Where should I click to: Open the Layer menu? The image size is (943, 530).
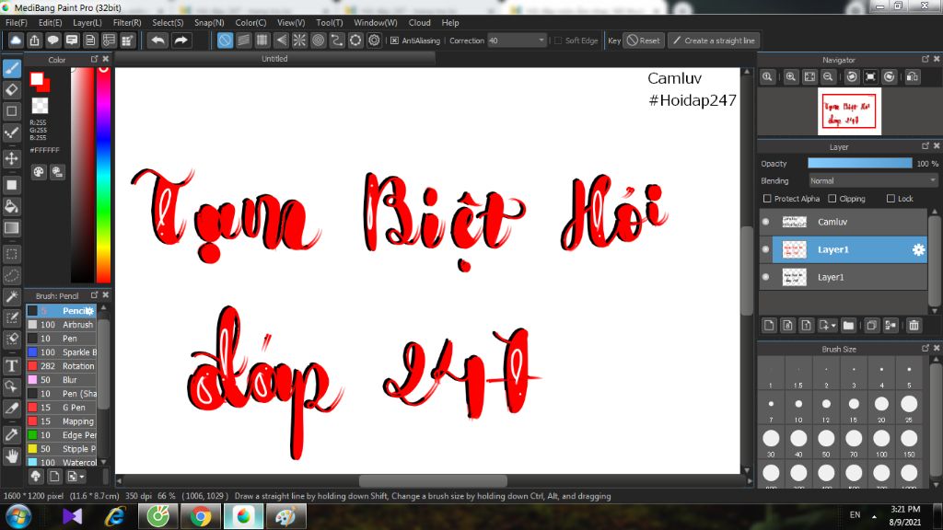click(87, 22)
